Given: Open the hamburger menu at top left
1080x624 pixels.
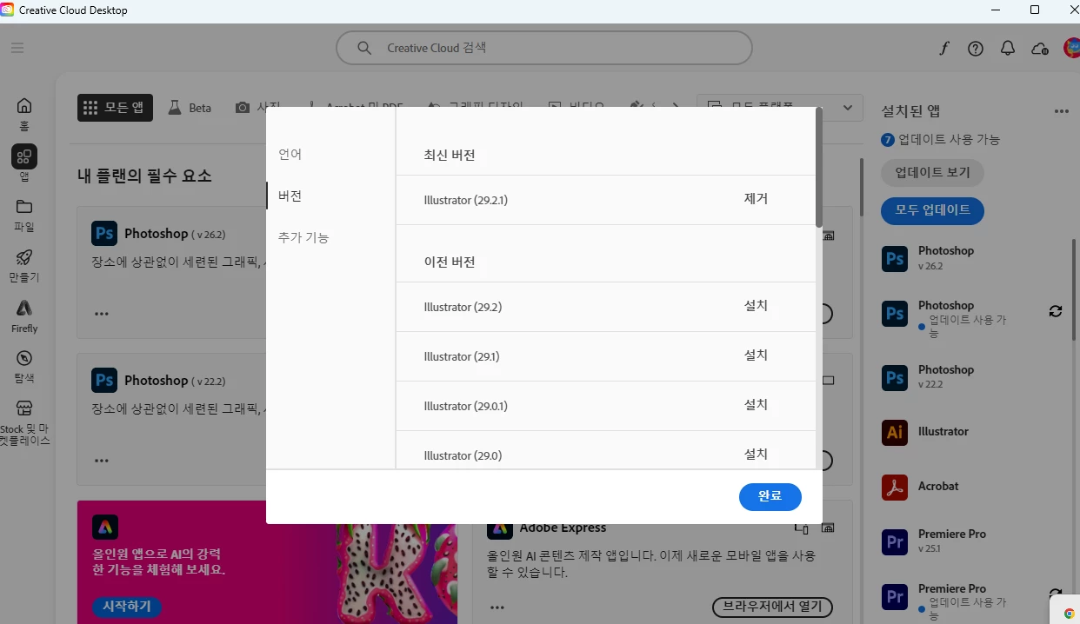Looking at the screenshot, I should [x=17, y=48].
